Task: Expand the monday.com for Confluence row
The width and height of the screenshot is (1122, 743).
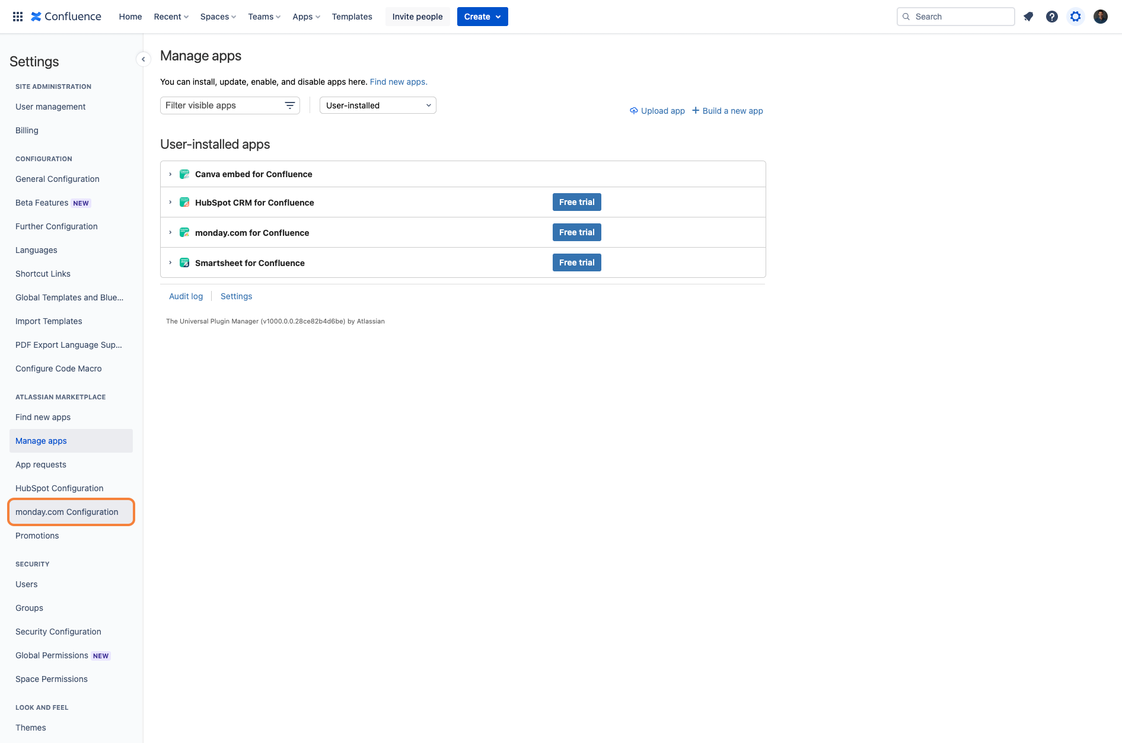Action: point(170,233)
